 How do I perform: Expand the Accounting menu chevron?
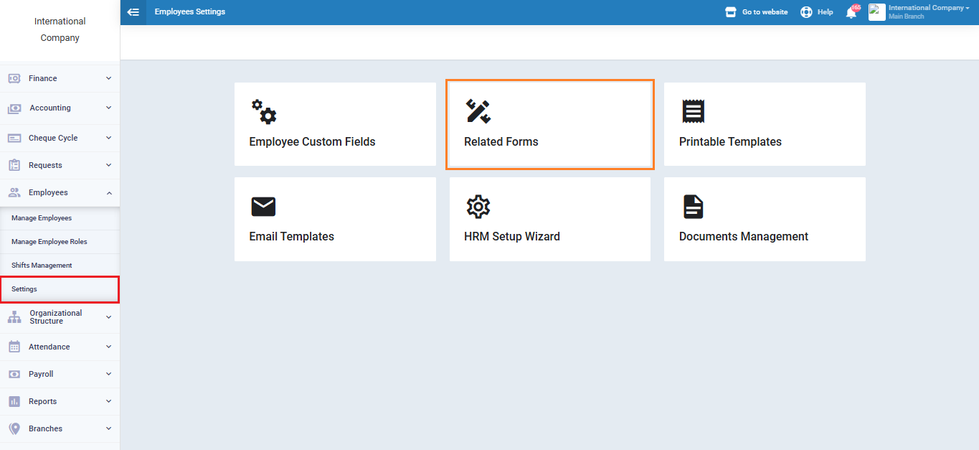click(108, 108)
